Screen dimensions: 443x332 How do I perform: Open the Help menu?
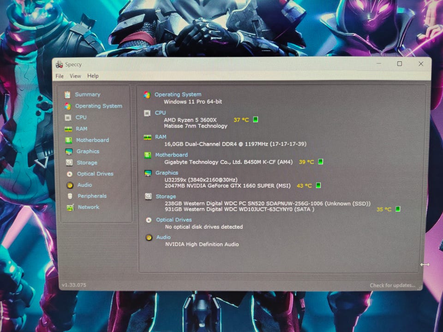pyautogui.click(x=93, y=76)
